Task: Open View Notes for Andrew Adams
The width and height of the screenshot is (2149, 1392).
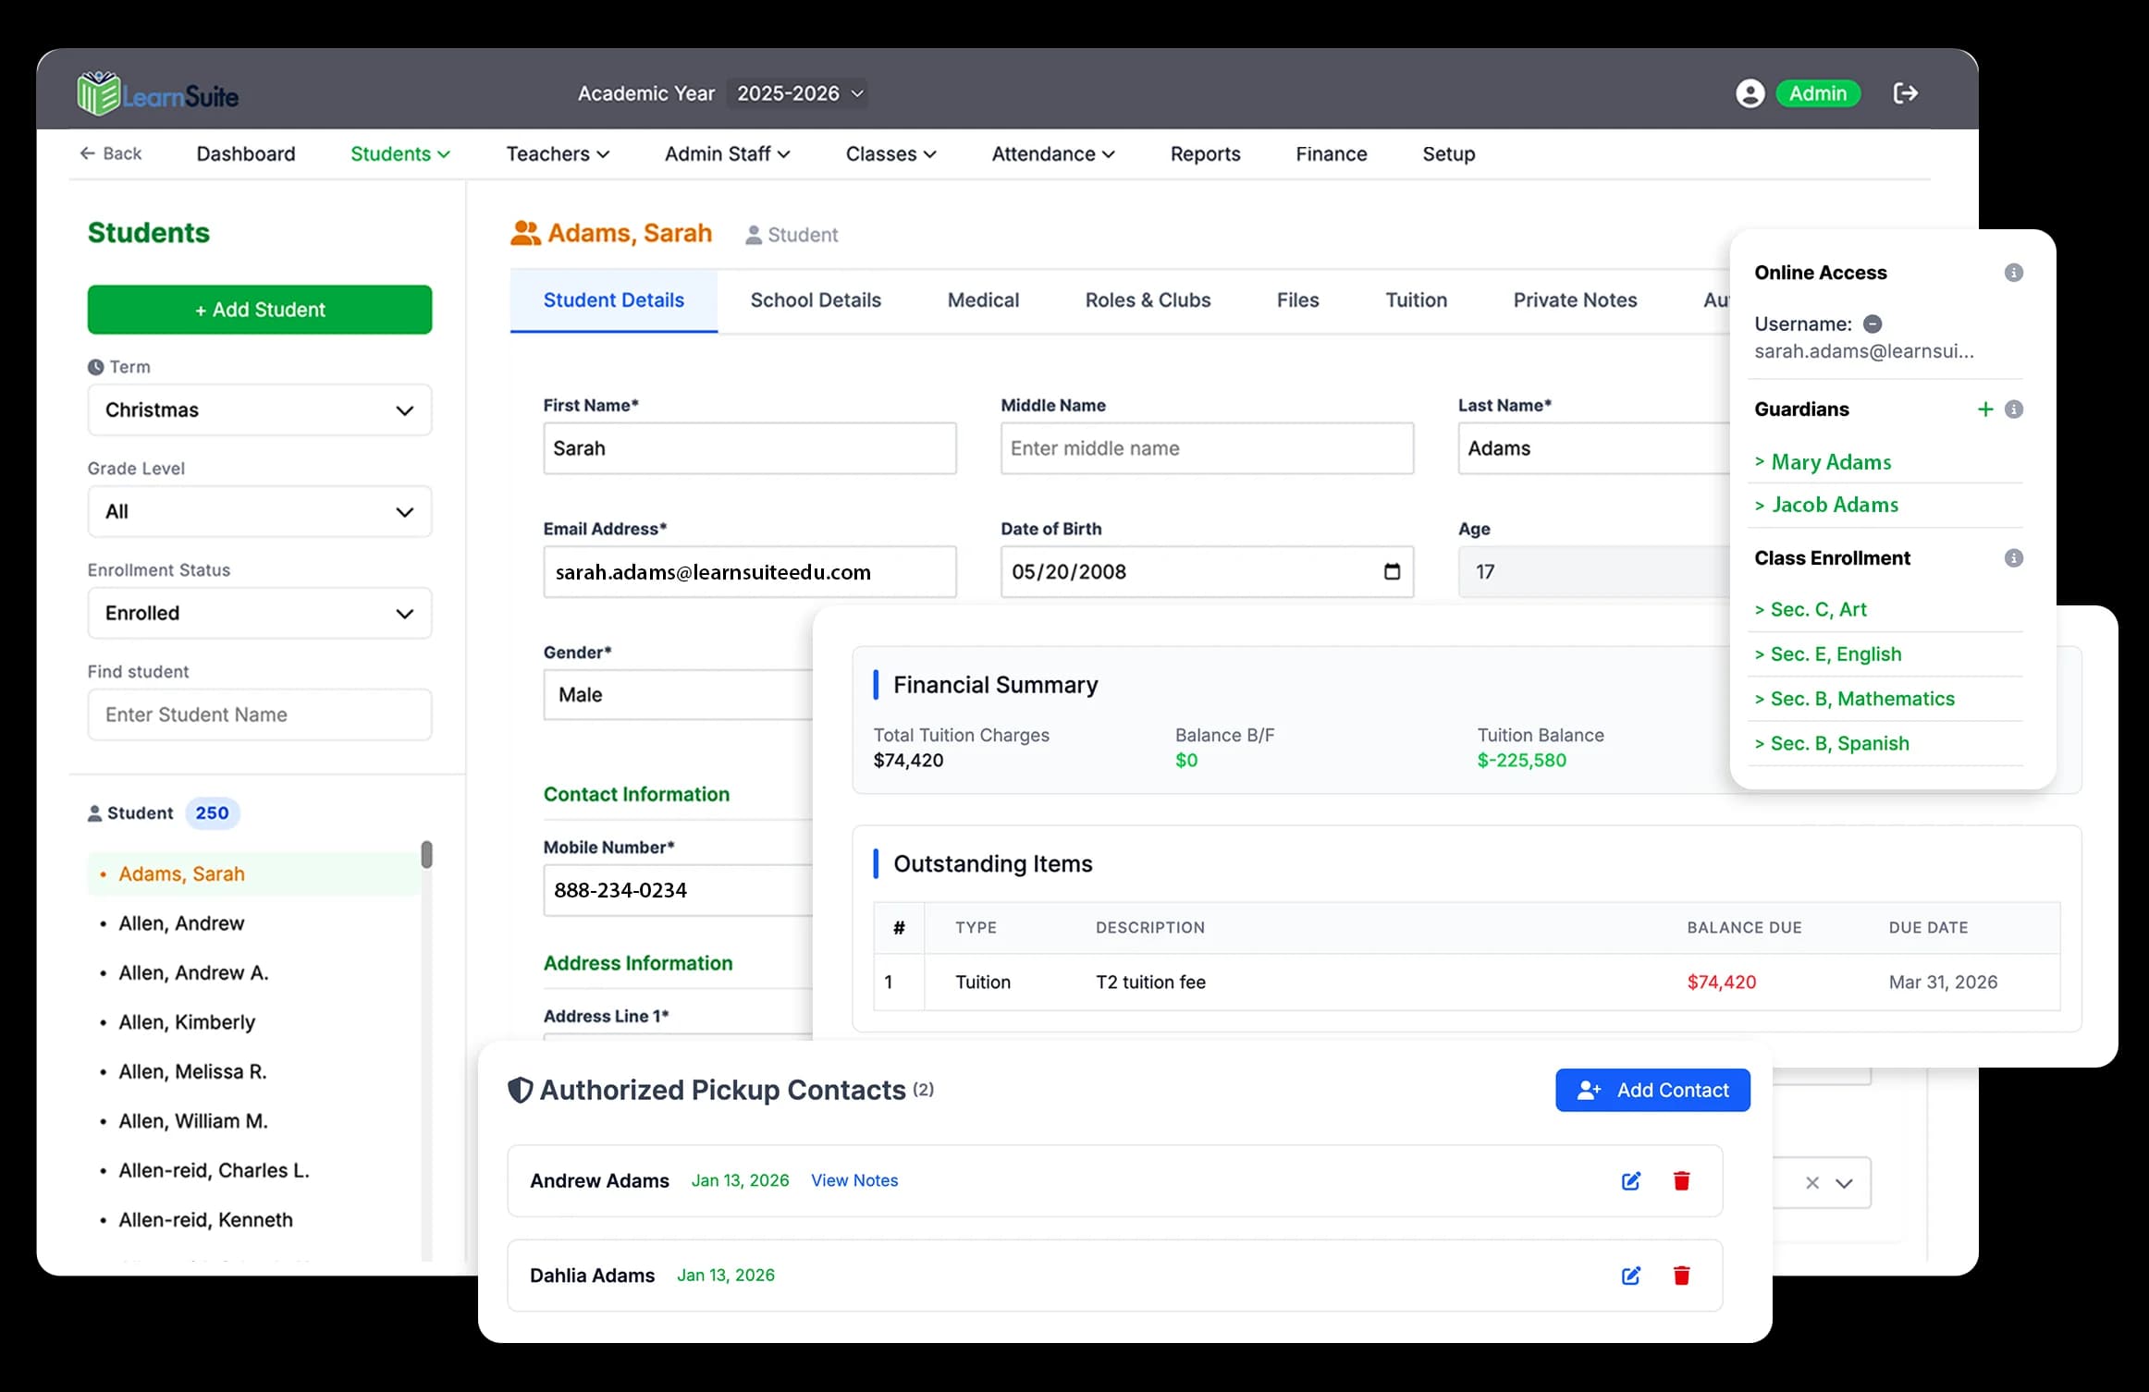Action: [854, 1181]
